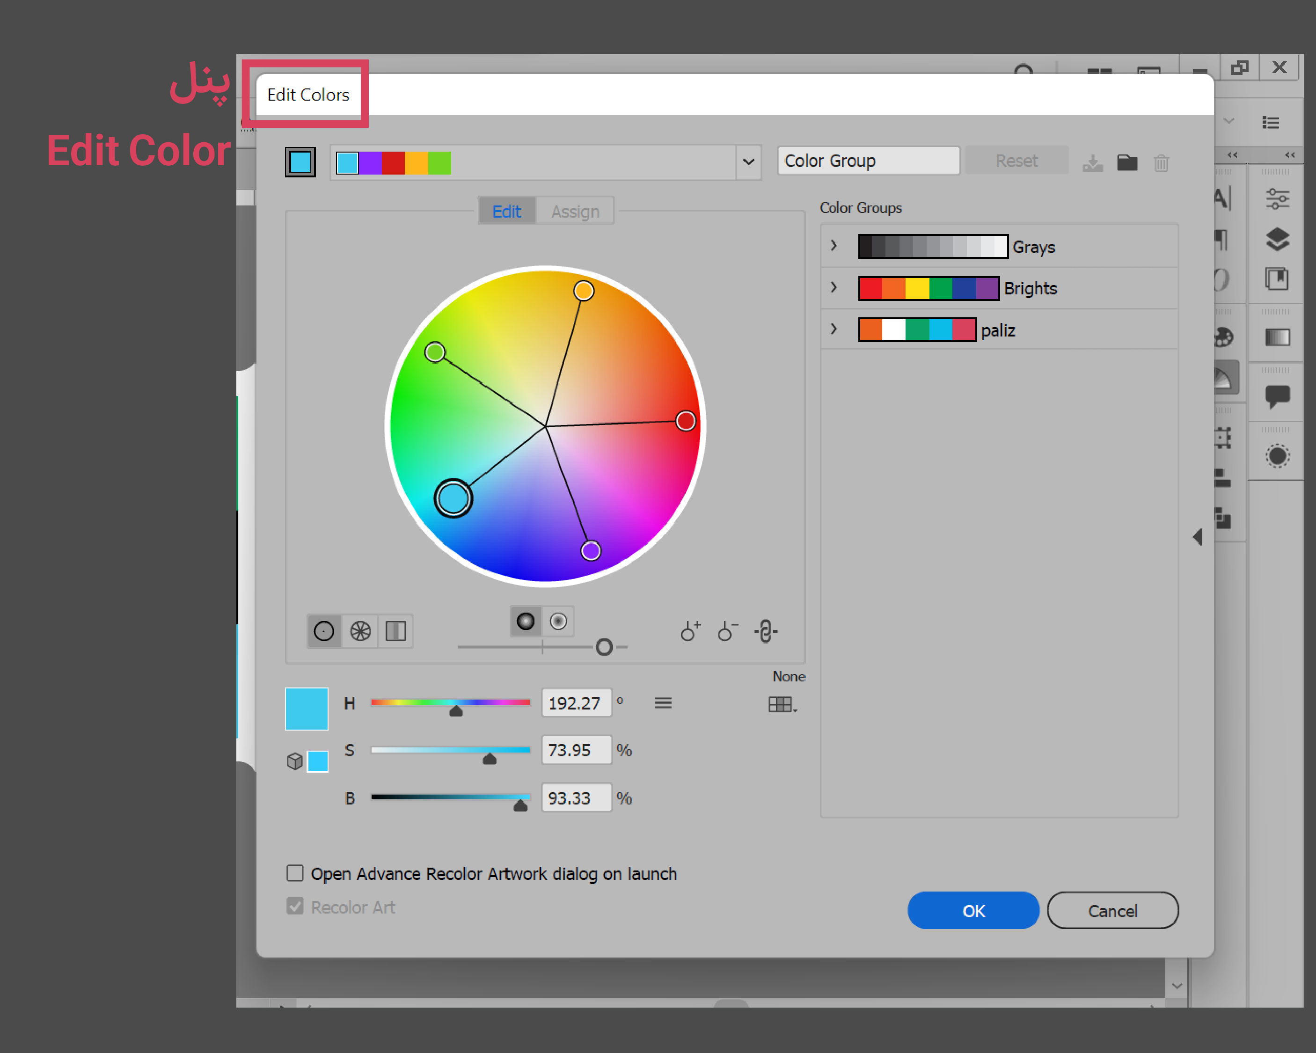This screenshot has width=1316, height=1053.
Task: Enable Open Advance Recolor Artwork dialog checkbox
Action: tap(295, 873)
